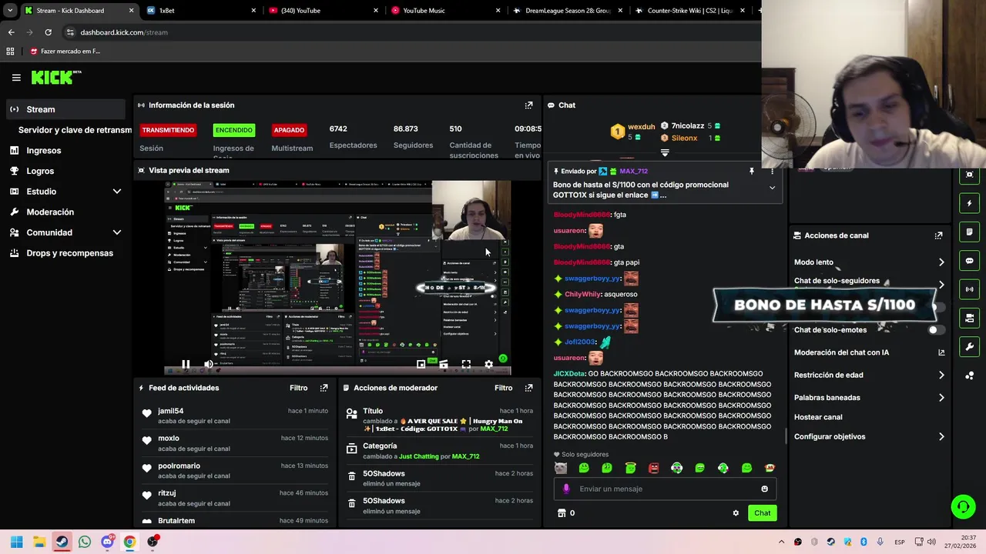Open the Fazer mercado bookmark
Viewport: 986px width, 554px height.
tap(65, 52)
